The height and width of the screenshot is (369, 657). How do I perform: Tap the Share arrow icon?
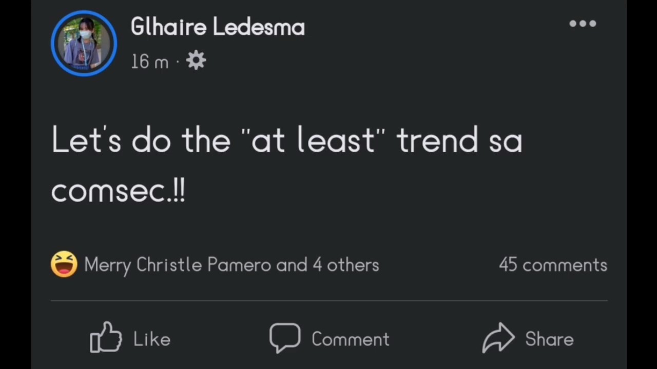coord(498,337)
